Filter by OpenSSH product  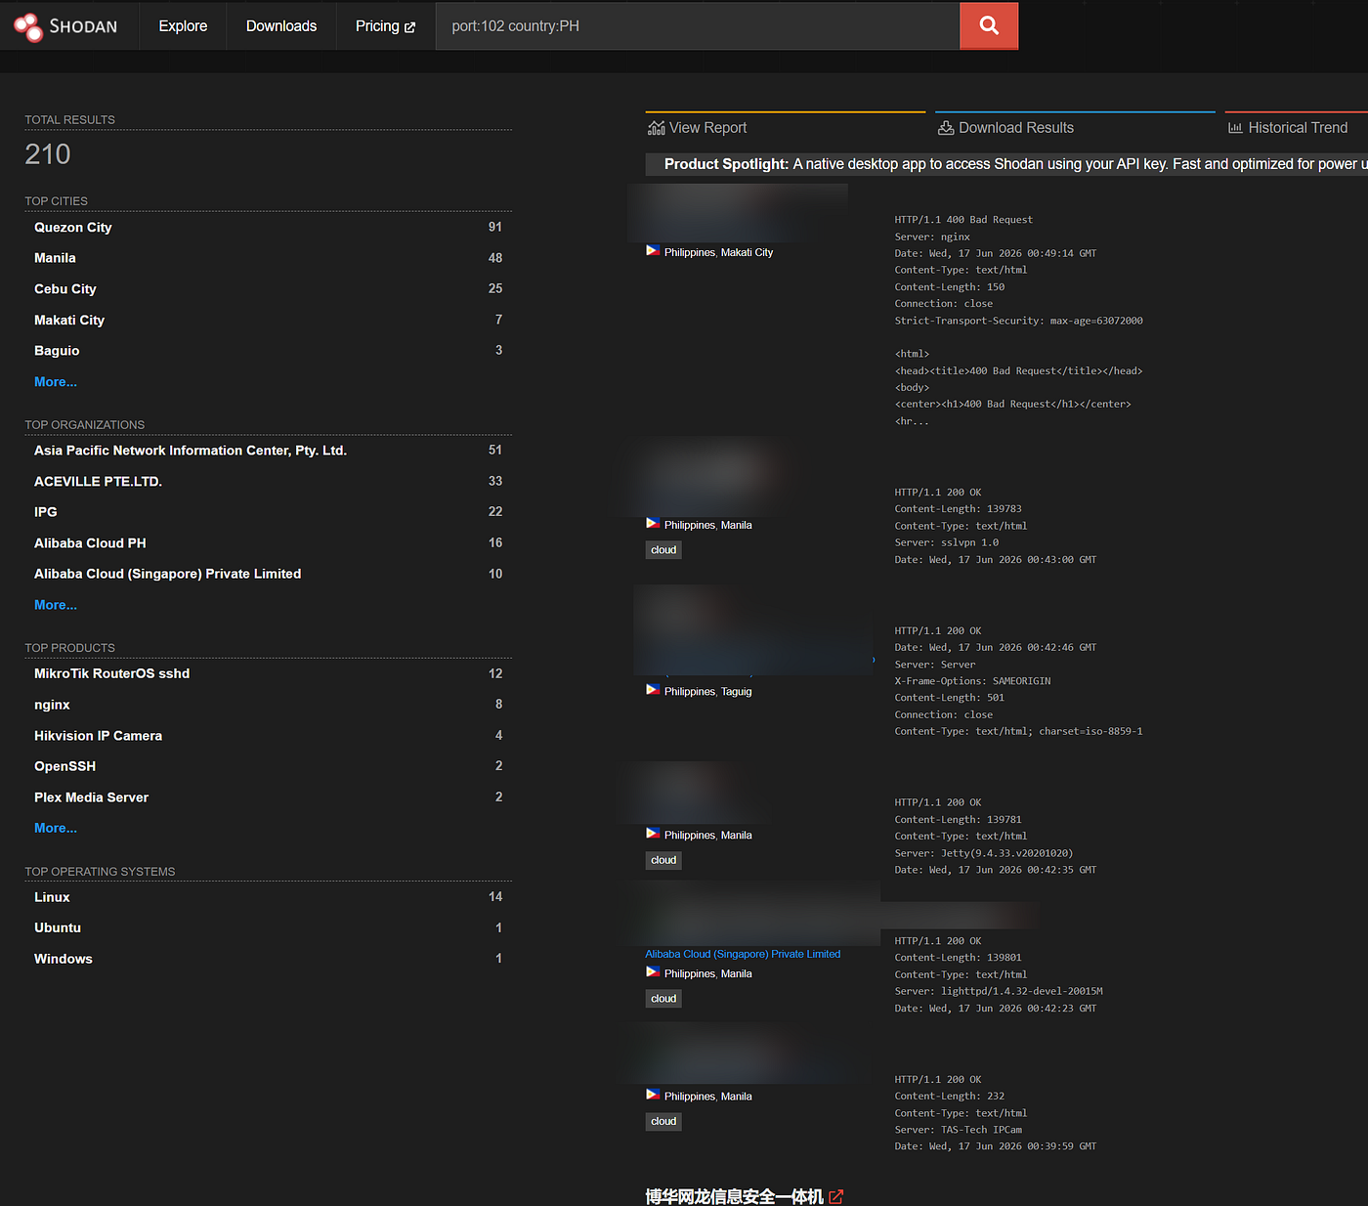pos(64,766)
